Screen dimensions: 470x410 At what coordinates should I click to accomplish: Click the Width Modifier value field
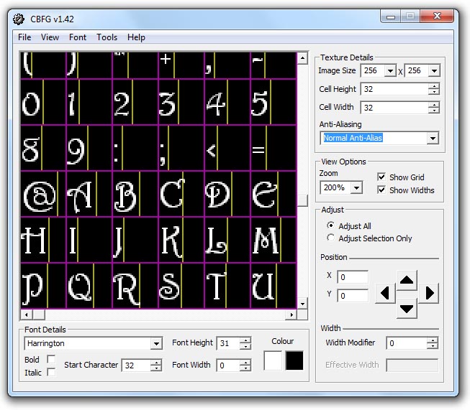(407, 343)
